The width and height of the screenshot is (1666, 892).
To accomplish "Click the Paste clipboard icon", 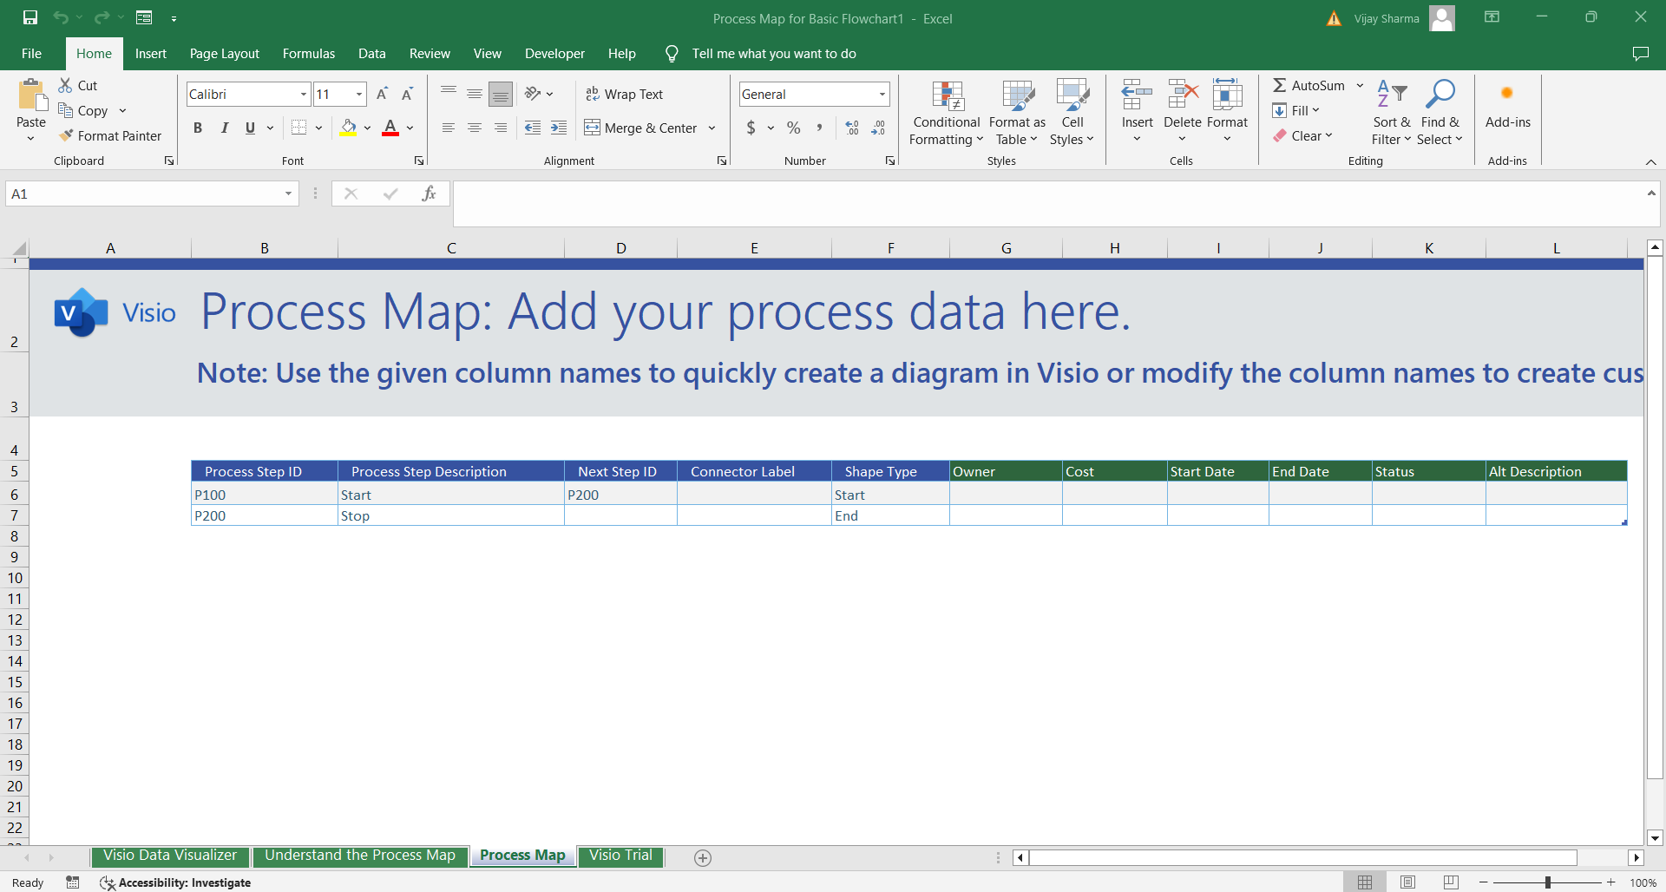I will [32, 95].
